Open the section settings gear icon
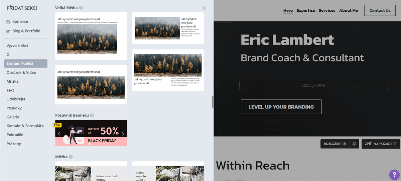Image resolution: width=401 pixels, height=181 pixels. tap(354, 144)
